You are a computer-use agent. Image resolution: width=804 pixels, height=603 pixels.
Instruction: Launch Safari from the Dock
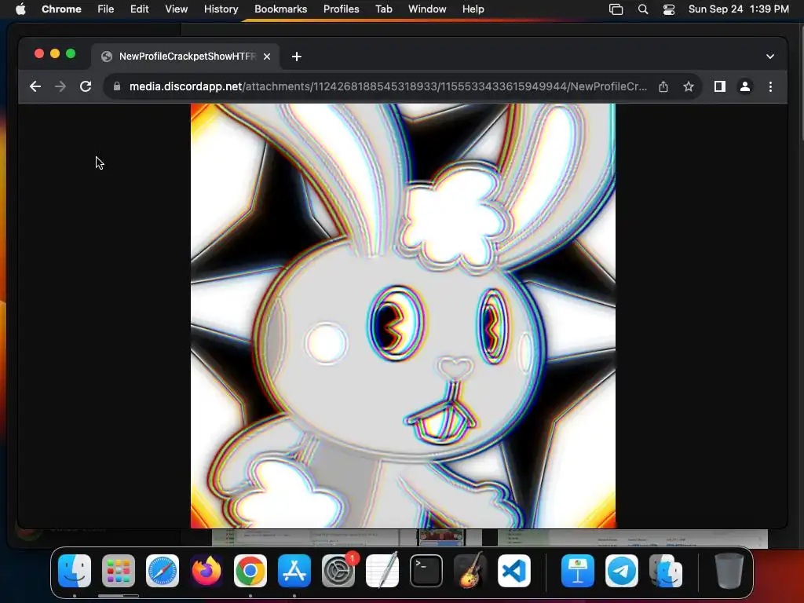(163, 571)
